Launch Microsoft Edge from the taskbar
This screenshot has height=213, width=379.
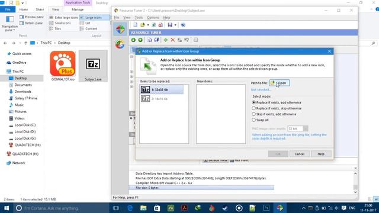pyautogui.click(x=130, y=208)
